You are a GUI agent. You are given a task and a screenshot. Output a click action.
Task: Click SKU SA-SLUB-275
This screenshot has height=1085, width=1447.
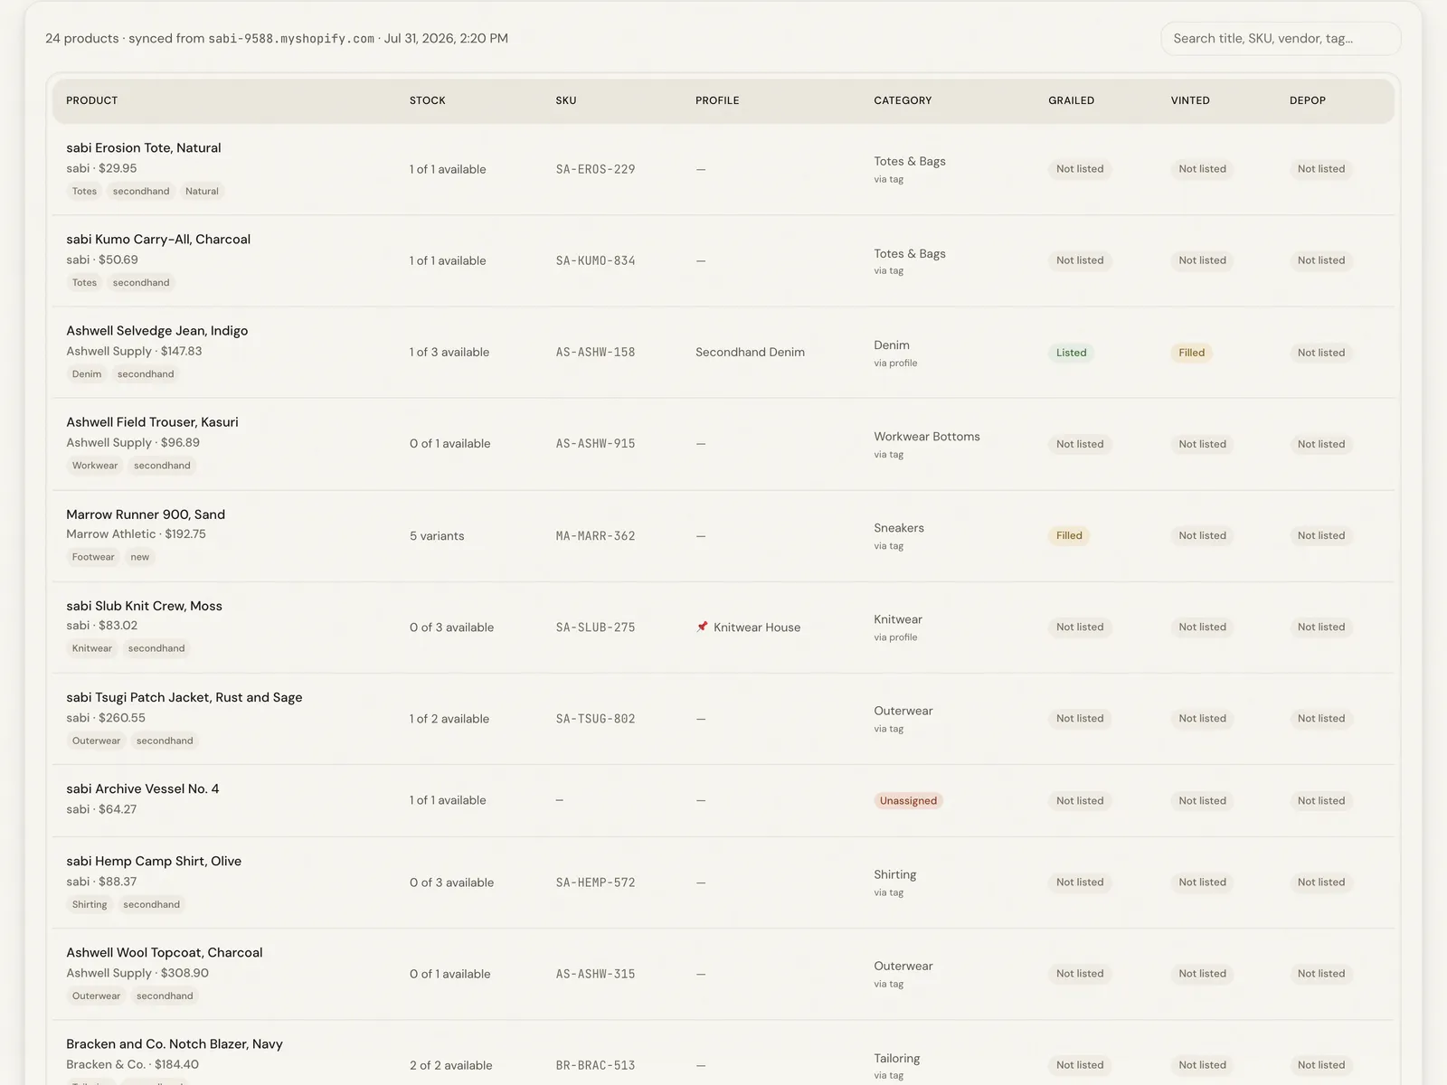coord(595,627)
